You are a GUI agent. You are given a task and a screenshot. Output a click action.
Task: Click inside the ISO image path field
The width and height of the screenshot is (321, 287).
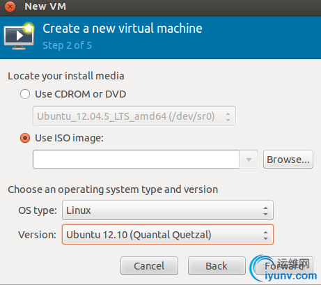(x=136, y=160)
